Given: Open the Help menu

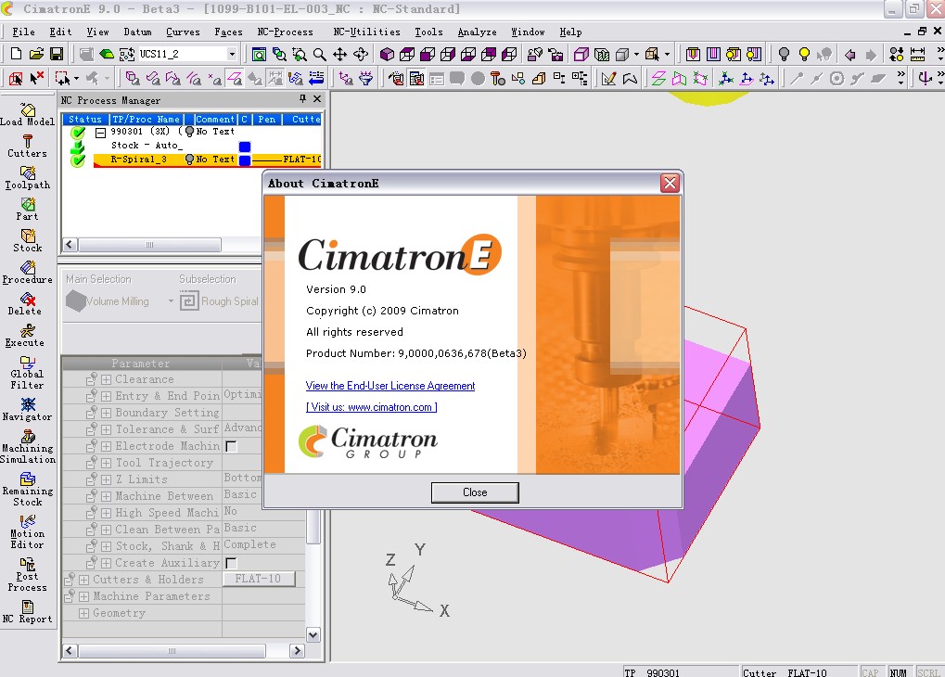Looking at the screenshot, I should coord(570,32).
